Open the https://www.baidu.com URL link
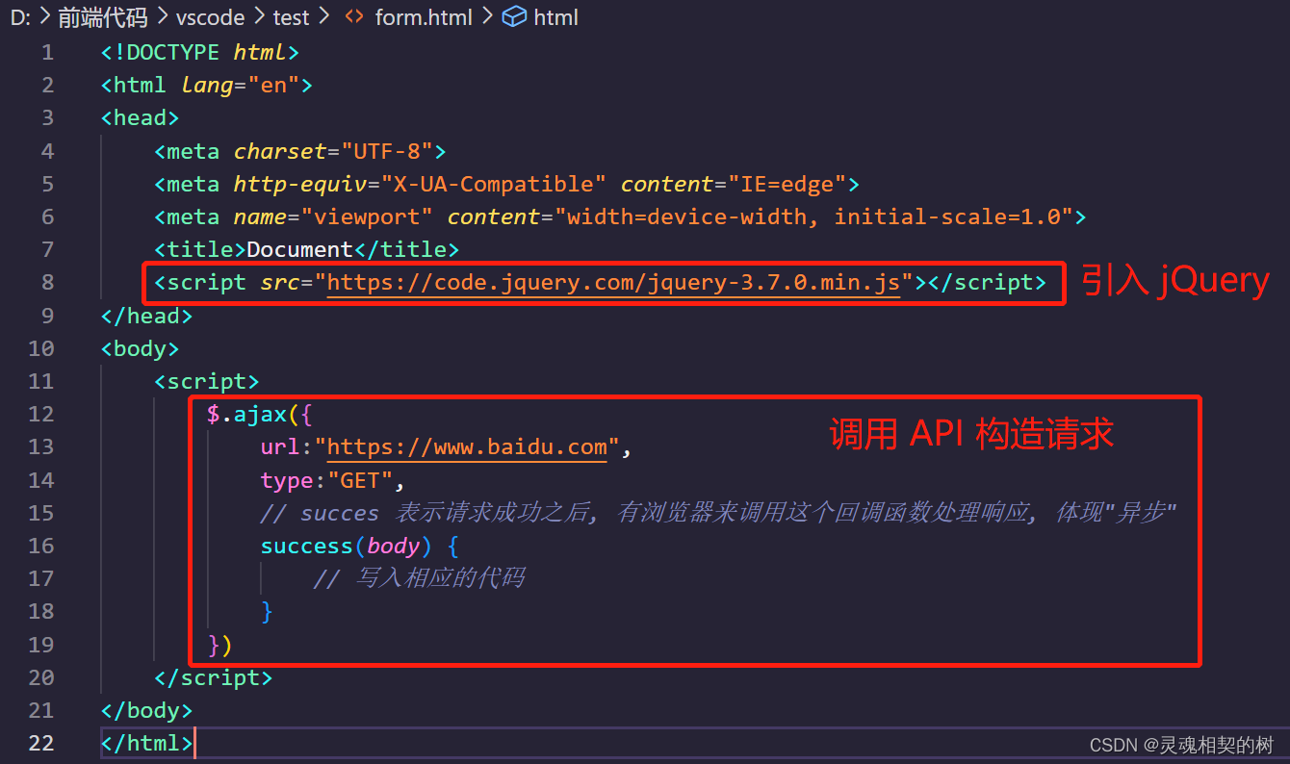The height and width of the screenshot is (764, 1290). (x=467, y=446)
